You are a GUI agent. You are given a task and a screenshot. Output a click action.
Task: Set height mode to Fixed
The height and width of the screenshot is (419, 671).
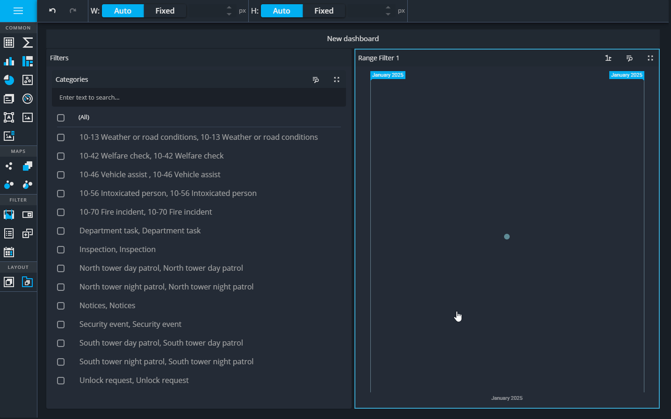point(324,11)
